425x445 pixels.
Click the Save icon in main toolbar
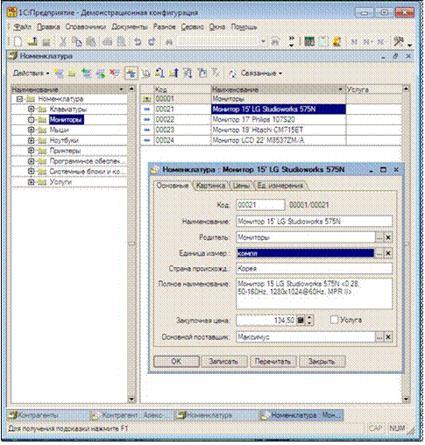(x=46, y=42)
